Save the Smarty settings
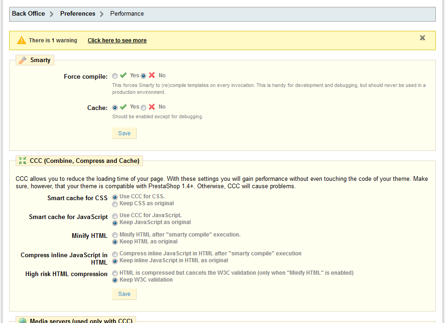The image size is (445, 323). 124,133
